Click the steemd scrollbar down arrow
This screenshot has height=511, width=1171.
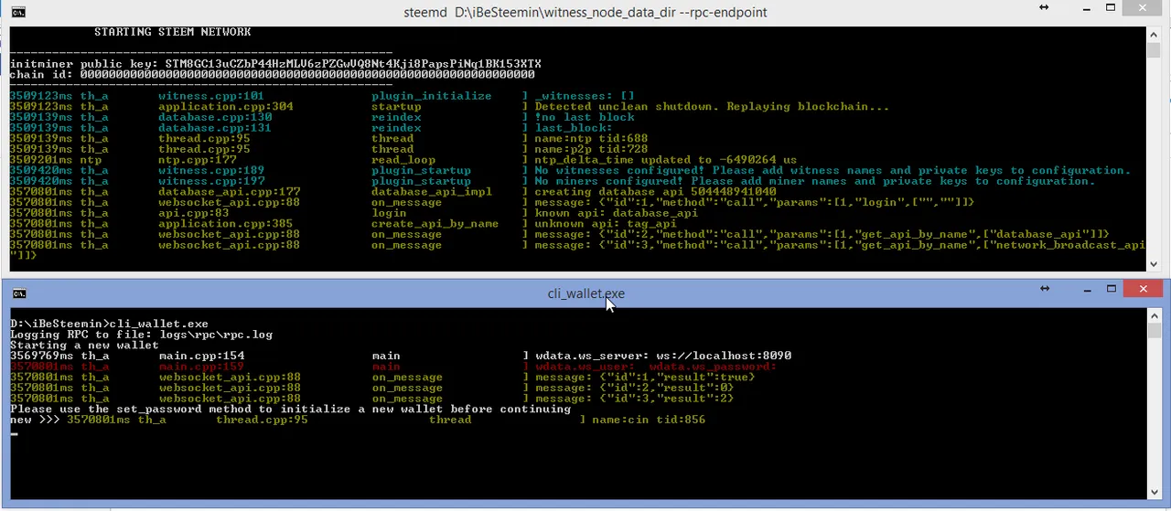pyautogui.click(x=1155, y=264)
